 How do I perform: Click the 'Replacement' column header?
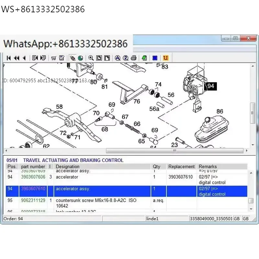(182, 166)
